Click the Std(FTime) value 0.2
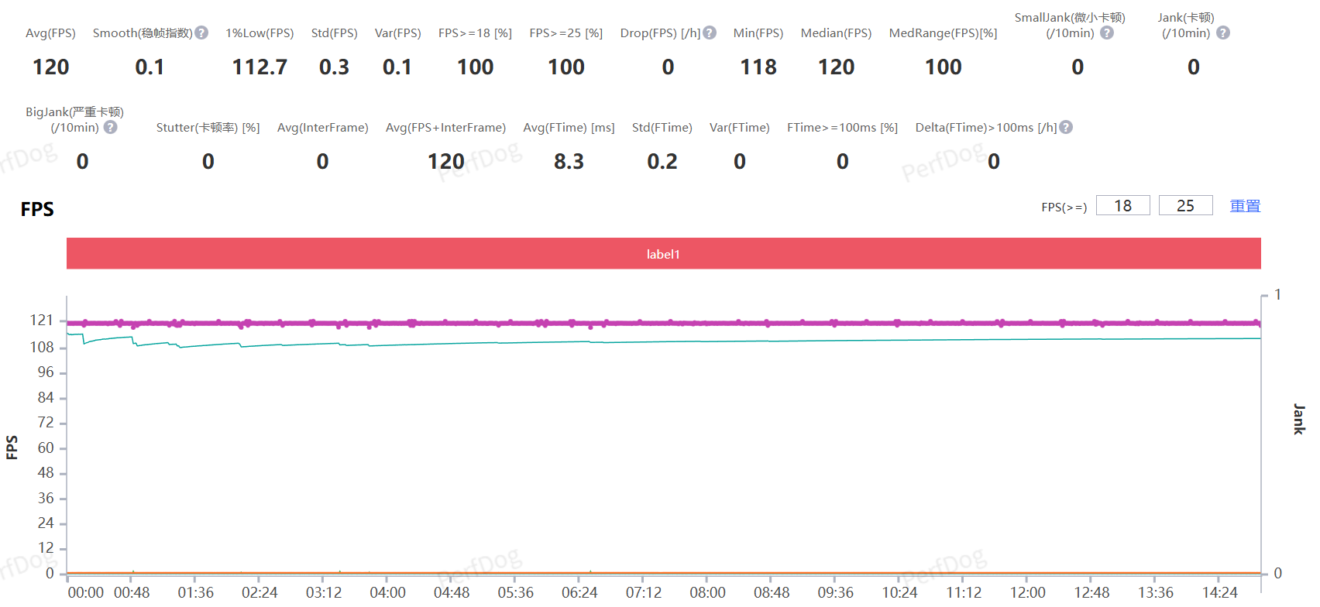The height and width of the screenshot is (607, 1320). click(662, 162)
